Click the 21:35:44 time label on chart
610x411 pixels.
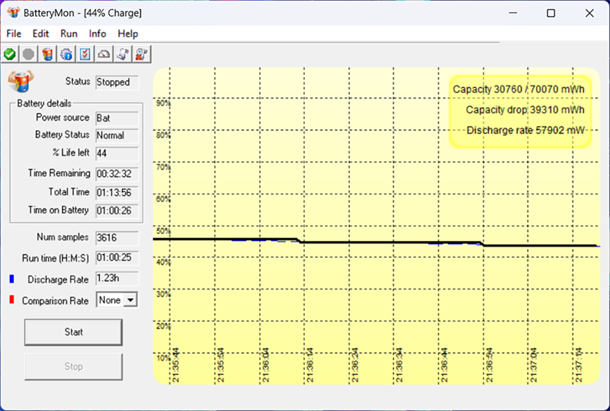tap(175, 365)
